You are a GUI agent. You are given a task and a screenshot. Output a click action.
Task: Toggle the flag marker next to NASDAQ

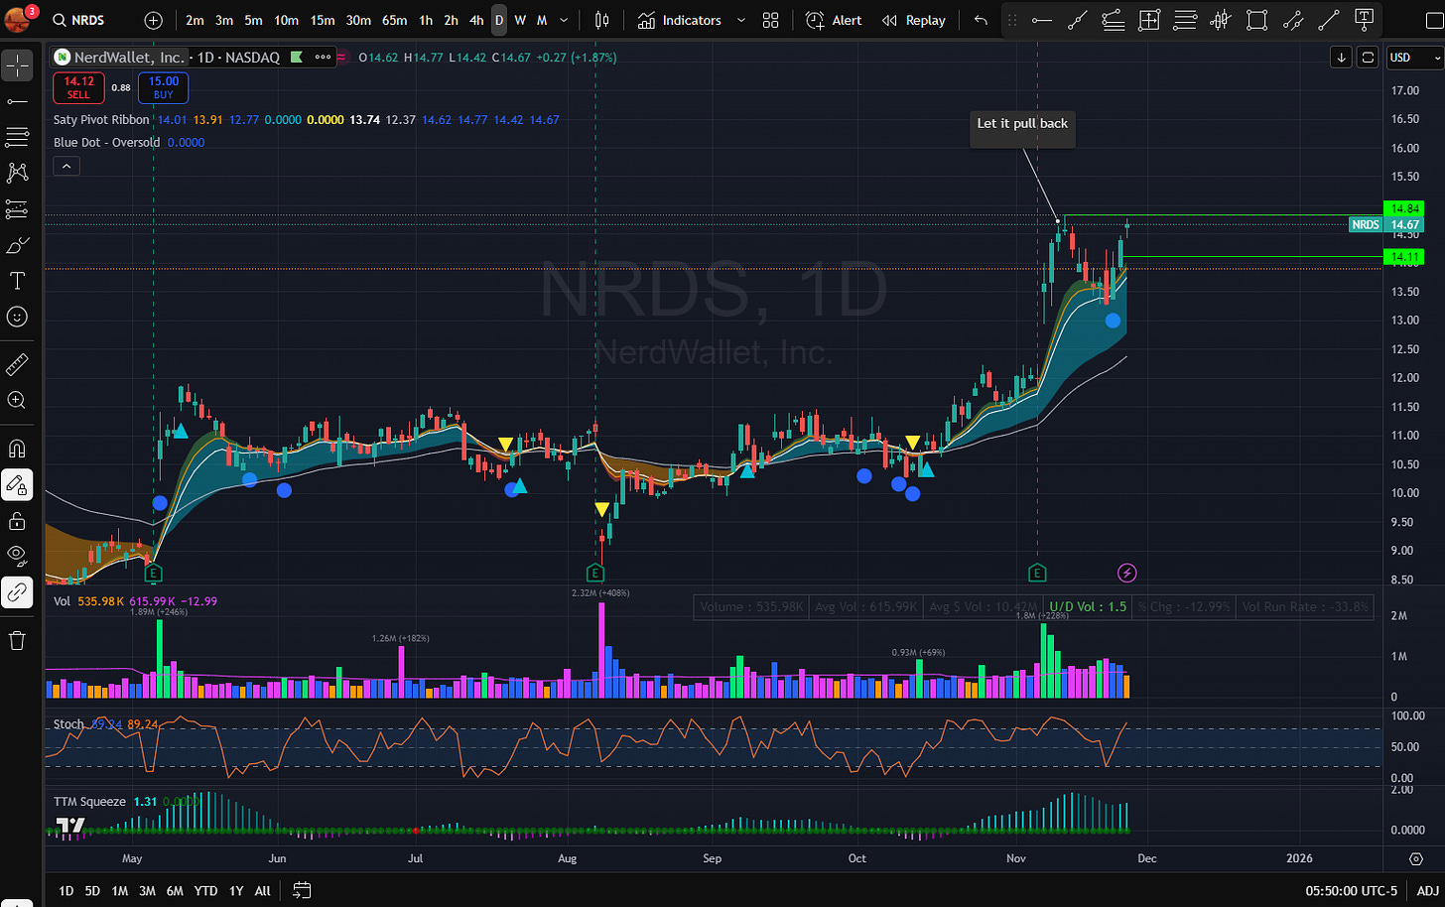tap(296, 58)
